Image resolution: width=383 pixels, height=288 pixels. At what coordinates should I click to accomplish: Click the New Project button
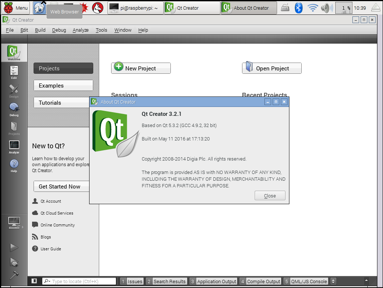[x=141, y=68]
